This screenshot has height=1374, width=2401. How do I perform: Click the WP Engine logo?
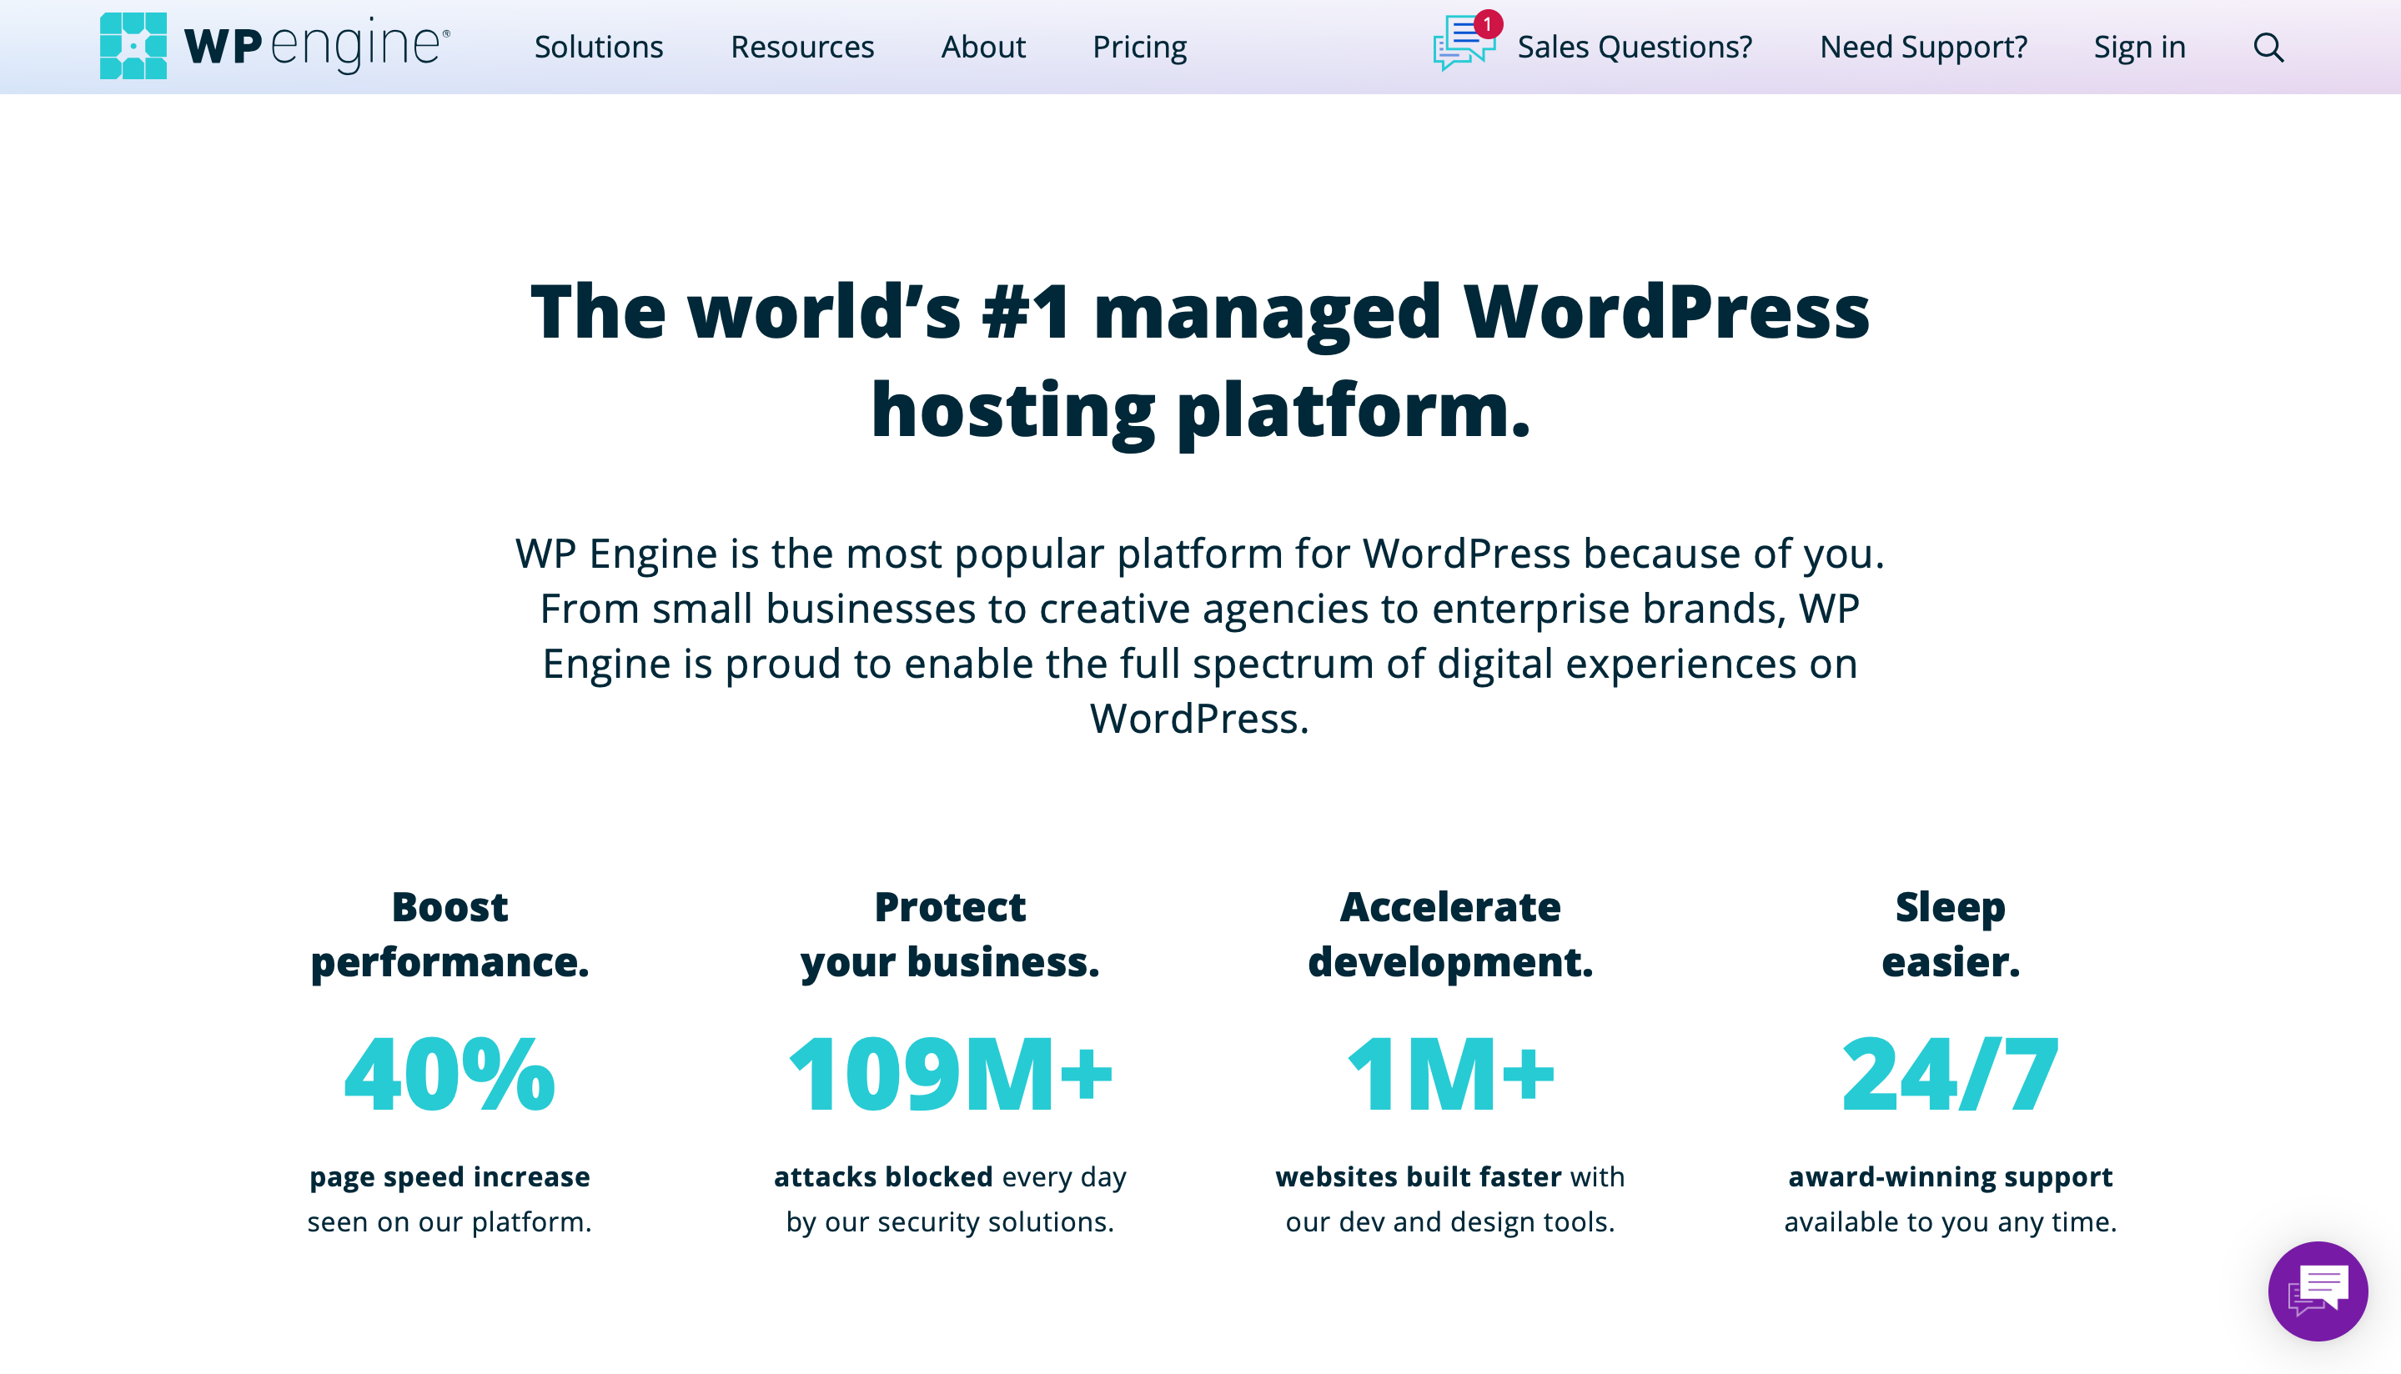(274, 45)
